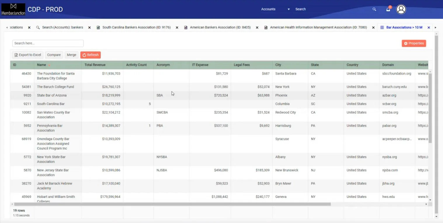Click the horizontal scrollbar of the grid

[x=172, y=204]
